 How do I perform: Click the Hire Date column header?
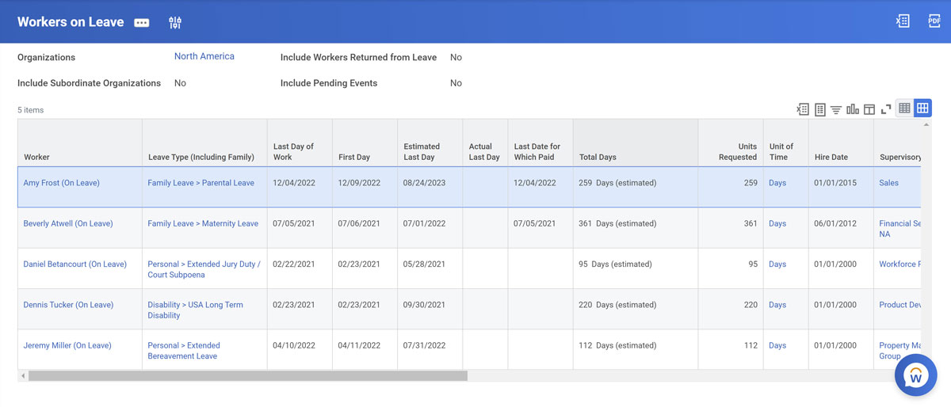coord(841,143)
